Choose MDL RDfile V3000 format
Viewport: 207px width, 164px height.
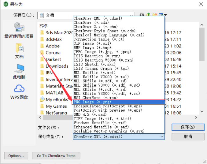119,94
